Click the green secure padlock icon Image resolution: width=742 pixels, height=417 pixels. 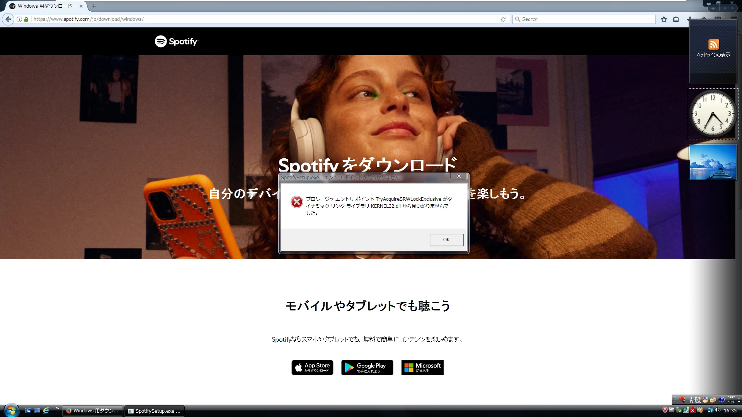click(26, 19)
